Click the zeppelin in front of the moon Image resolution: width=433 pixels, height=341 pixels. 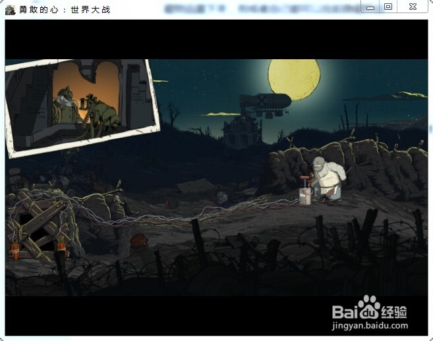[x=265, y=105]
